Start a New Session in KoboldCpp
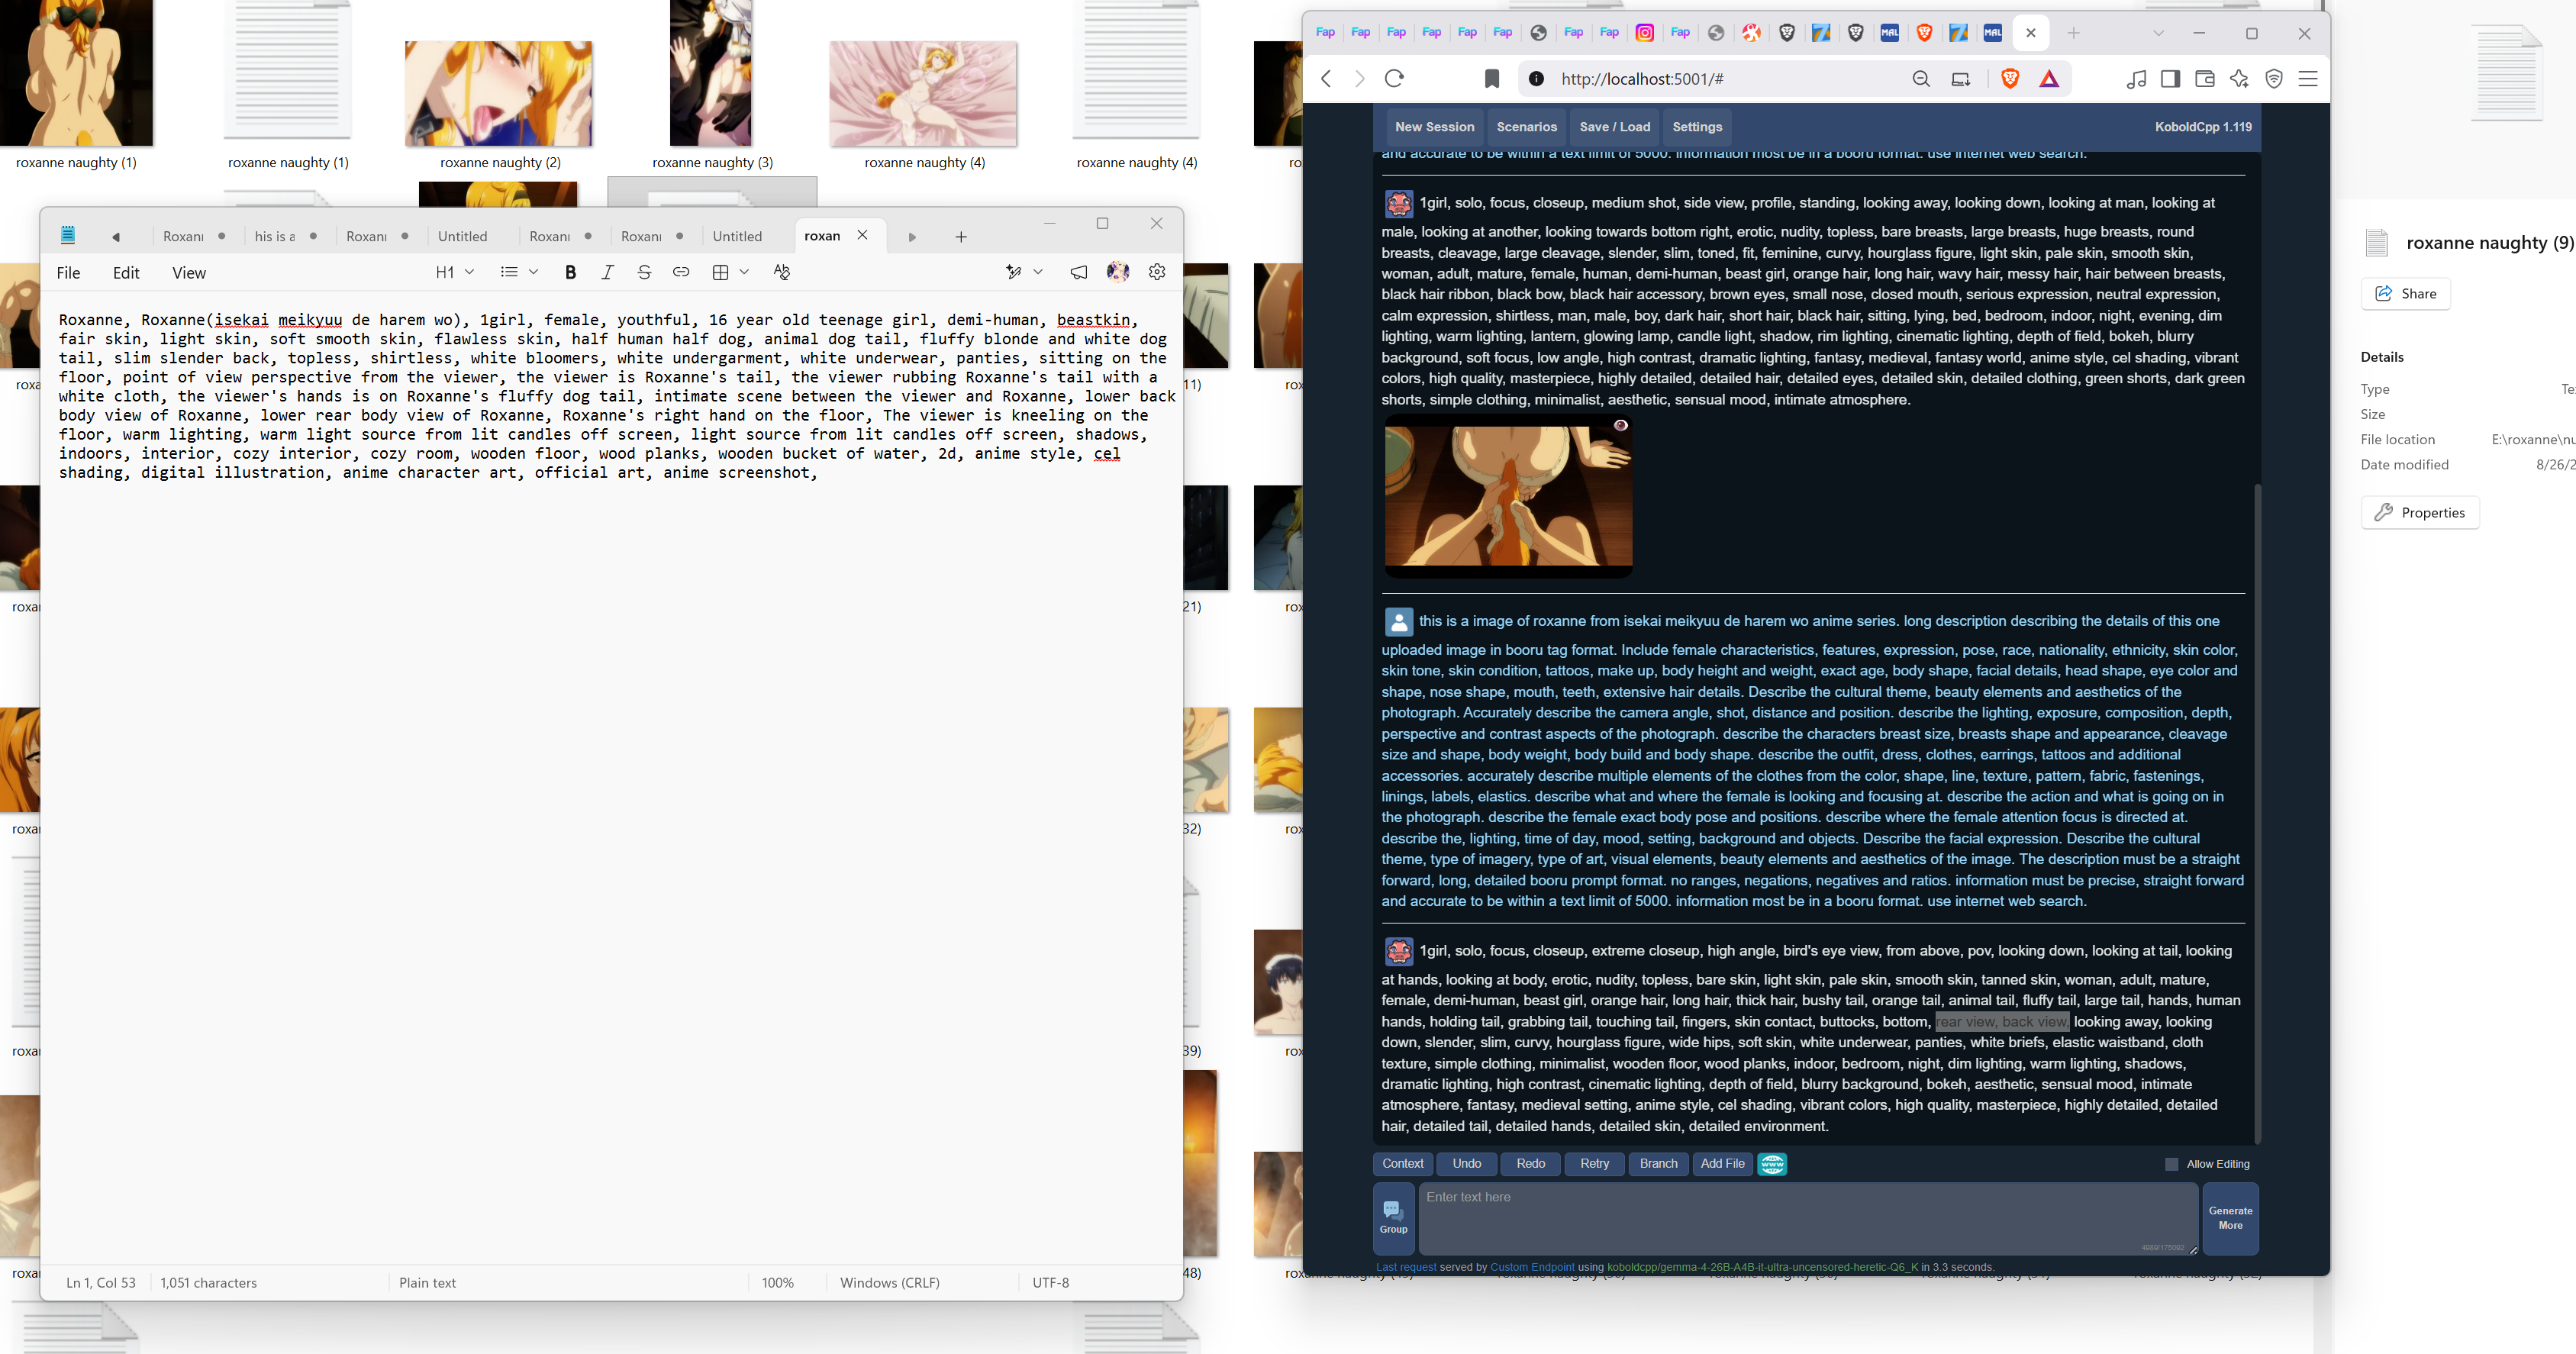 (1434, 127)
